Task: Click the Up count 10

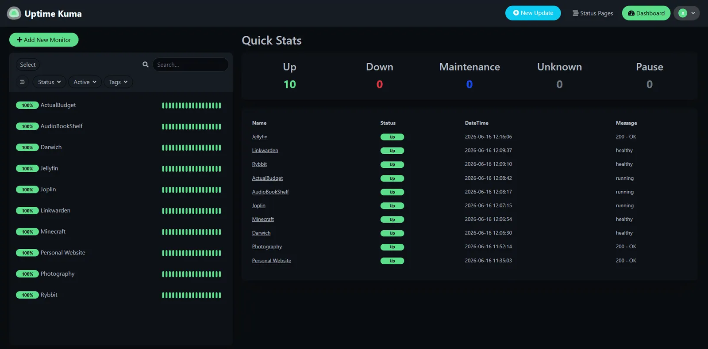Action: [x=290, y=84]
